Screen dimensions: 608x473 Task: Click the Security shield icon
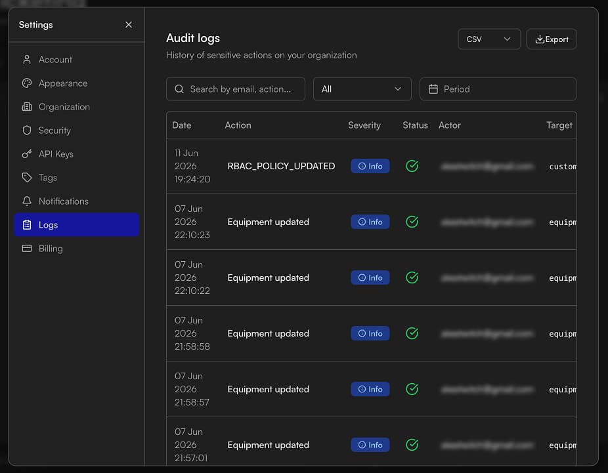click(x=27, y=130)
